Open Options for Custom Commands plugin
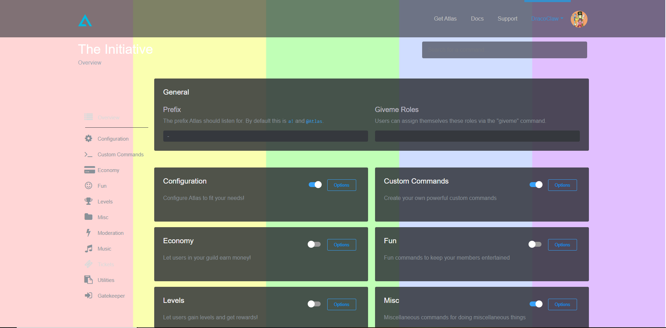Screen dimensions: 666x328 pos(562,185)
